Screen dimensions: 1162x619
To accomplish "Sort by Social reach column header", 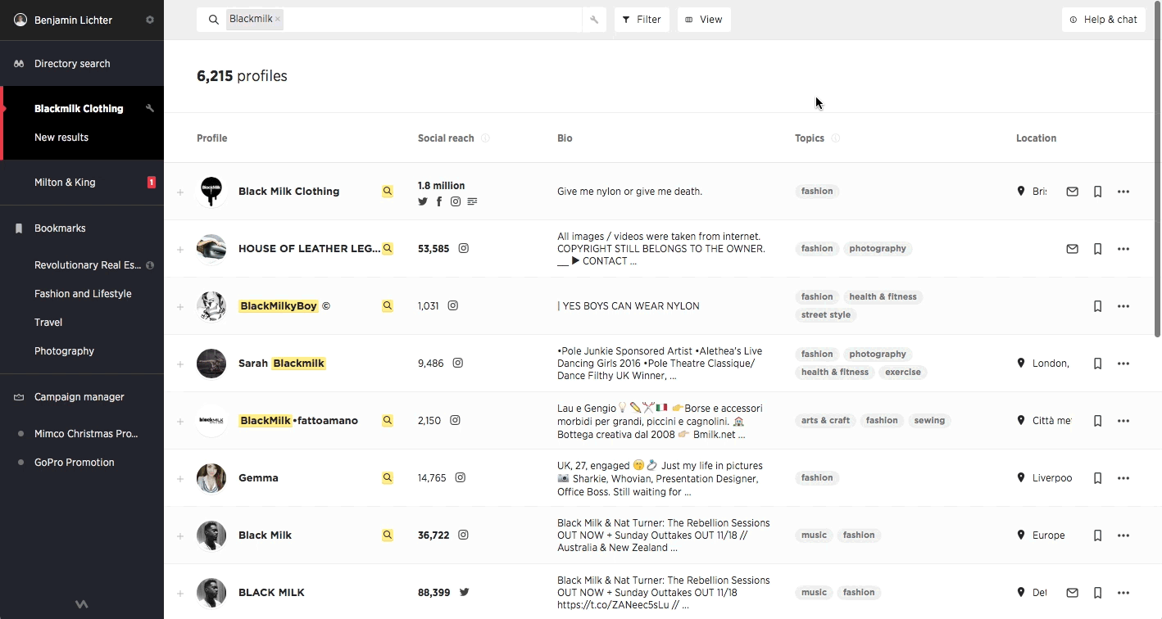I will 446,138.
